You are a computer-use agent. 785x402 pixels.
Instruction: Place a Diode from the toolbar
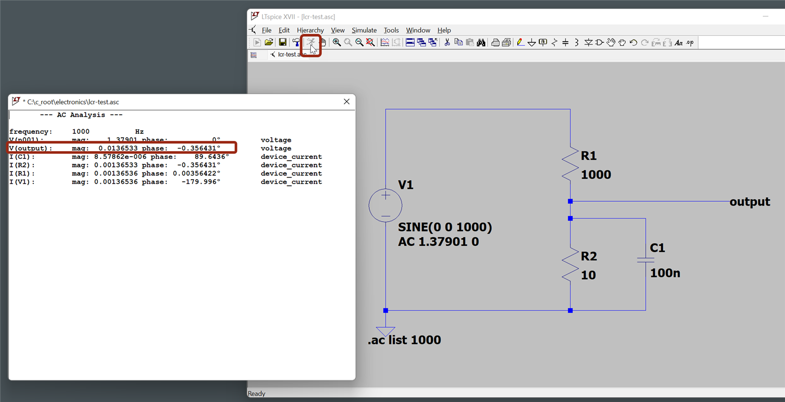(x=588, y=43)
